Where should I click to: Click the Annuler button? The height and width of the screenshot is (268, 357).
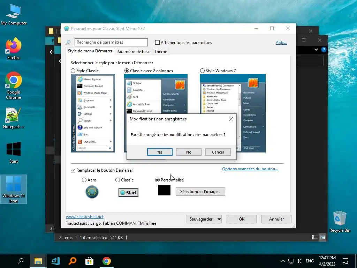276,219
